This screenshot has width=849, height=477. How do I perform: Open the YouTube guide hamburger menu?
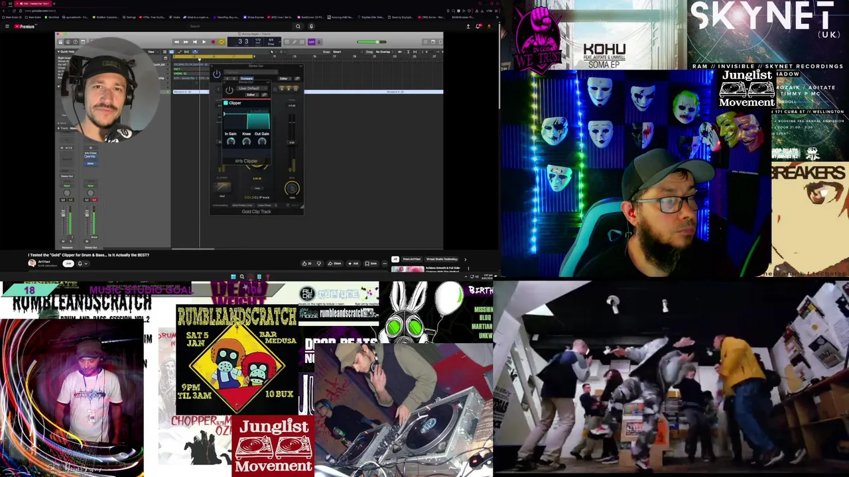[7, 26]
